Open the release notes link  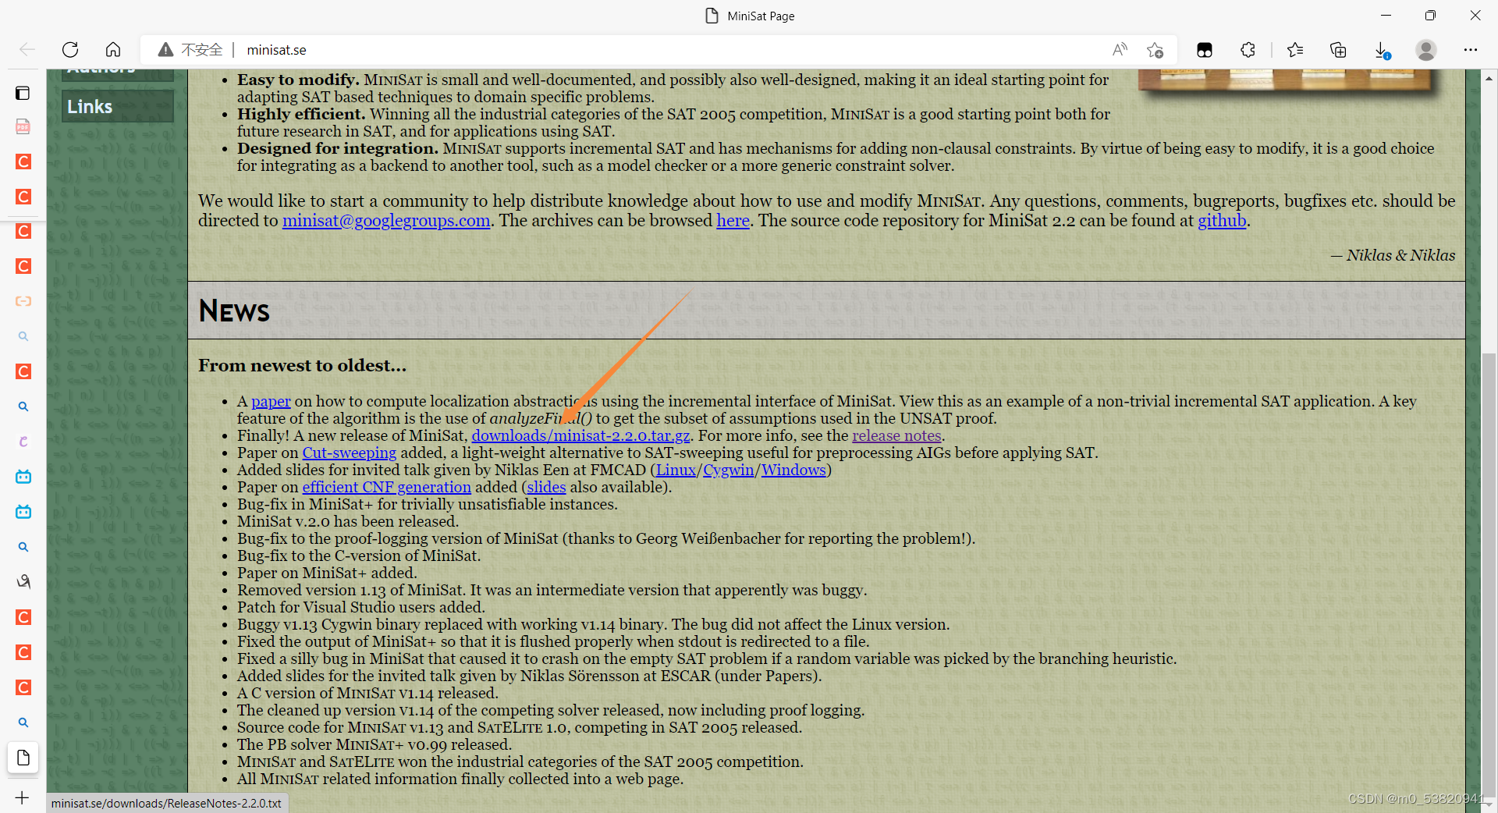pyautogui.click(x=896, y=435)
